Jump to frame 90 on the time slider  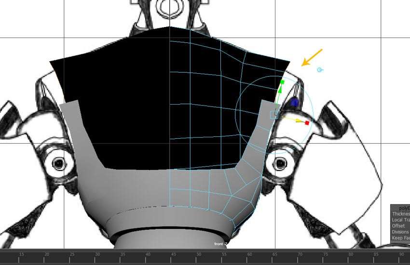(401, 254)
